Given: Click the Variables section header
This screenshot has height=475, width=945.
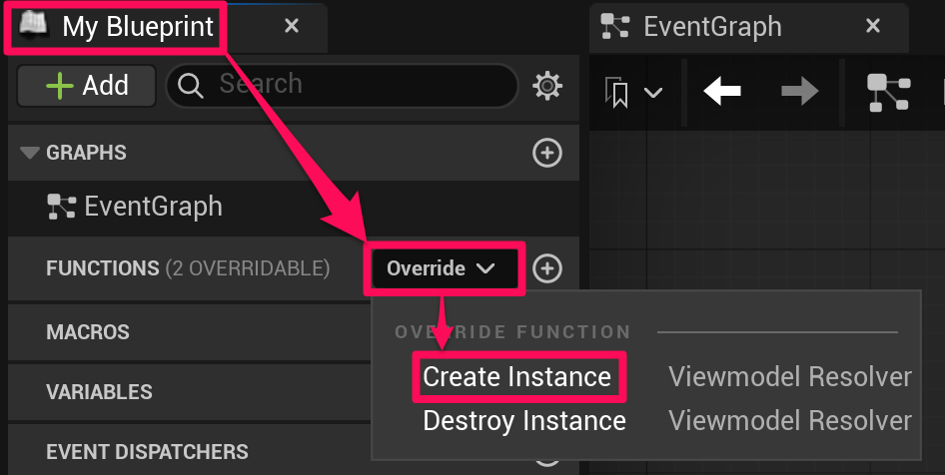Looking at the screenshot, I should point(100,391).
